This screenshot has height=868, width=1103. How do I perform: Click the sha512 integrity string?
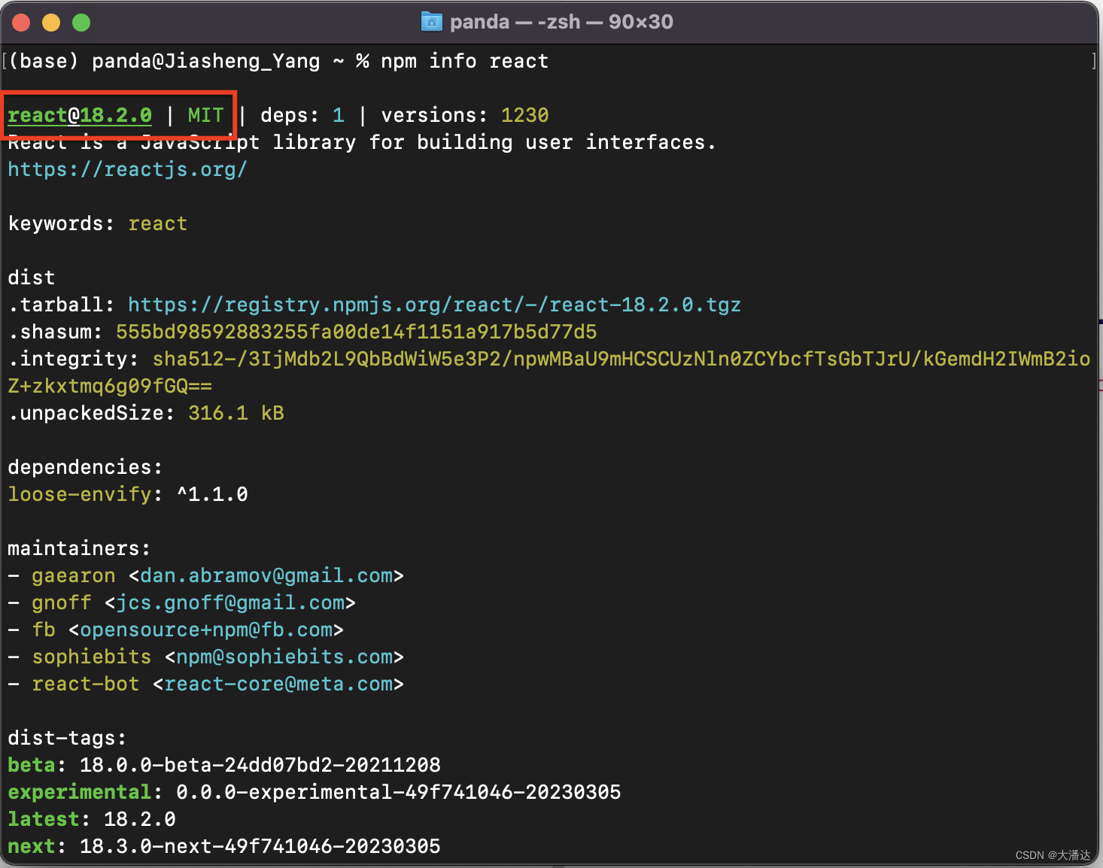(x=621, y=359)
